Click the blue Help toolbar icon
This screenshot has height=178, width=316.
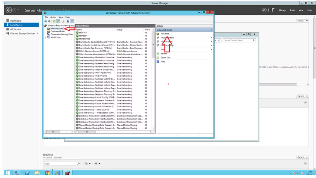(x=68, y=21)
